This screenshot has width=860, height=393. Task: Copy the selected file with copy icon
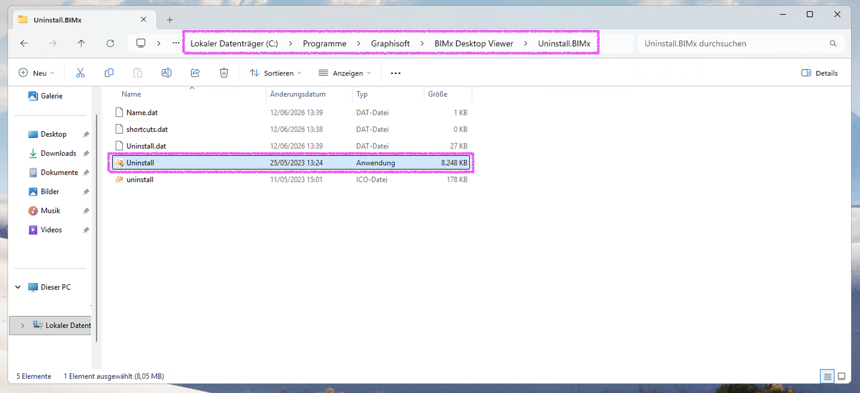click(109, 73)
